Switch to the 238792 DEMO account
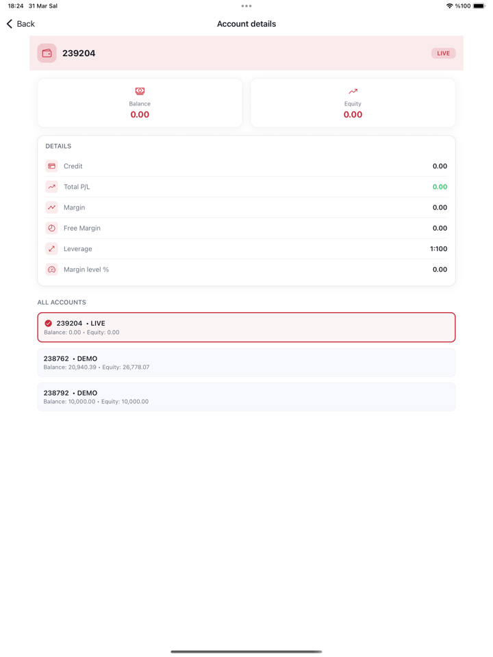This screenshot has height=657, width=493. click(x=246, y=397)
